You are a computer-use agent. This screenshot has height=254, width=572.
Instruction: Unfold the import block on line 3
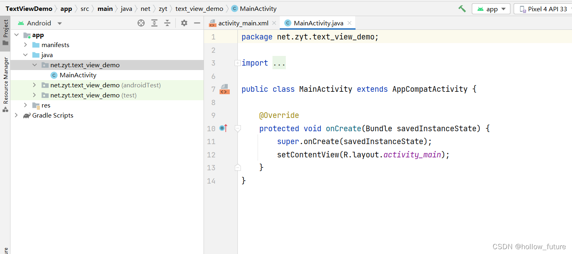238,63
